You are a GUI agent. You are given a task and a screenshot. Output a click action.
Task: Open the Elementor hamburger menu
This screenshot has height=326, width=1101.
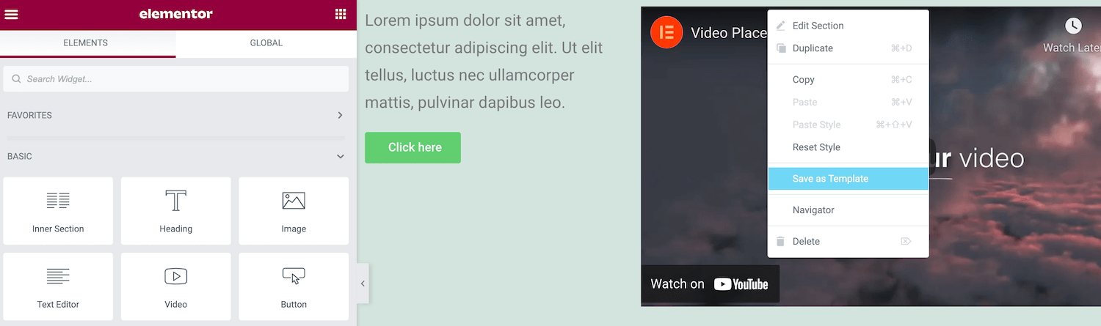tap(11, 14)
